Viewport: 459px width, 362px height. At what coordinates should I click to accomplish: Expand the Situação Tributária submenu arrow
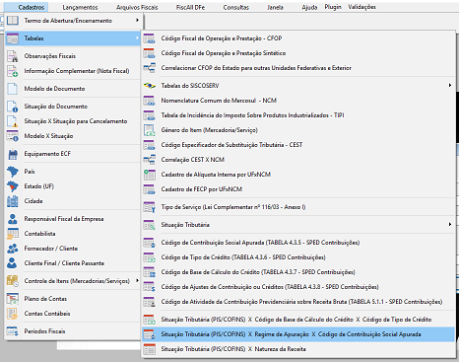click(x=450, y=225)
